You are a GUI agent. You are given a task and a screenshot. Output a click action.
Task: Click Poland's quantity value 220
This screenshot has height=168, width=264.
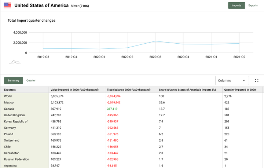(227, 134)
